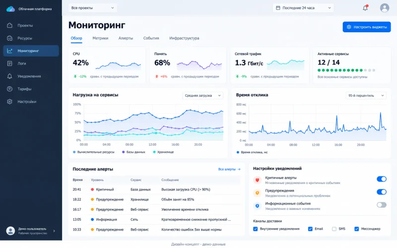Image resolution: width=397 pixels, height=248 pixels.
Task: Switch to the Алерты tab
Action: [x=126, y=38]
